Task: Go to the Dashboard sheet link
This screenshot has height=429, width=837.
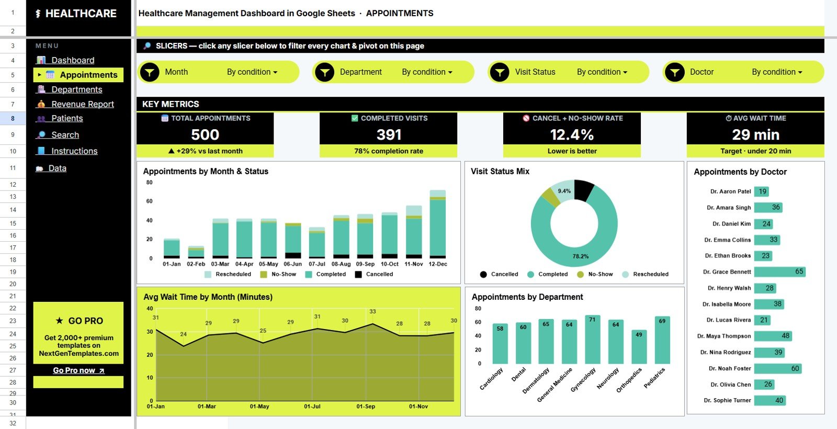Action: tap(73, 60)
